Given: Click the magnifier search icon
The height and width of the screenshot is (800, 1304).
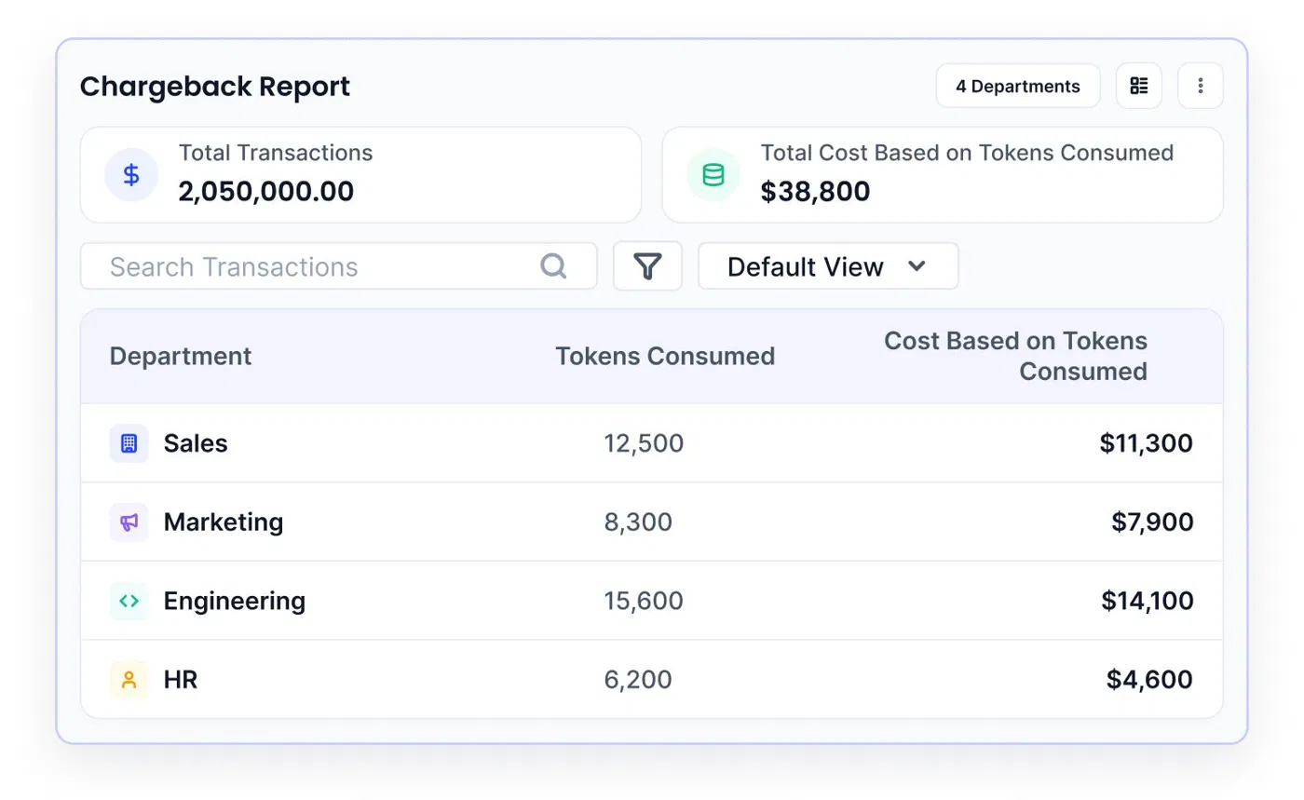Looking at the screenshot, I should click(x=553, y=266).
